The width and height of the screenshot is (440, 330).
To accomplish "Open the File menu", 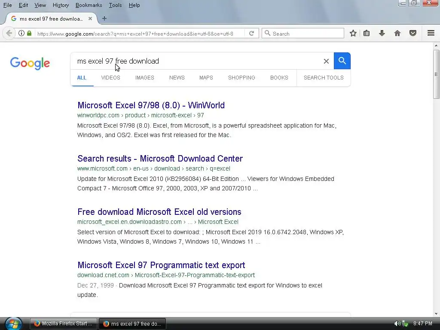I will pyautogui.click(x=8, y=5).
